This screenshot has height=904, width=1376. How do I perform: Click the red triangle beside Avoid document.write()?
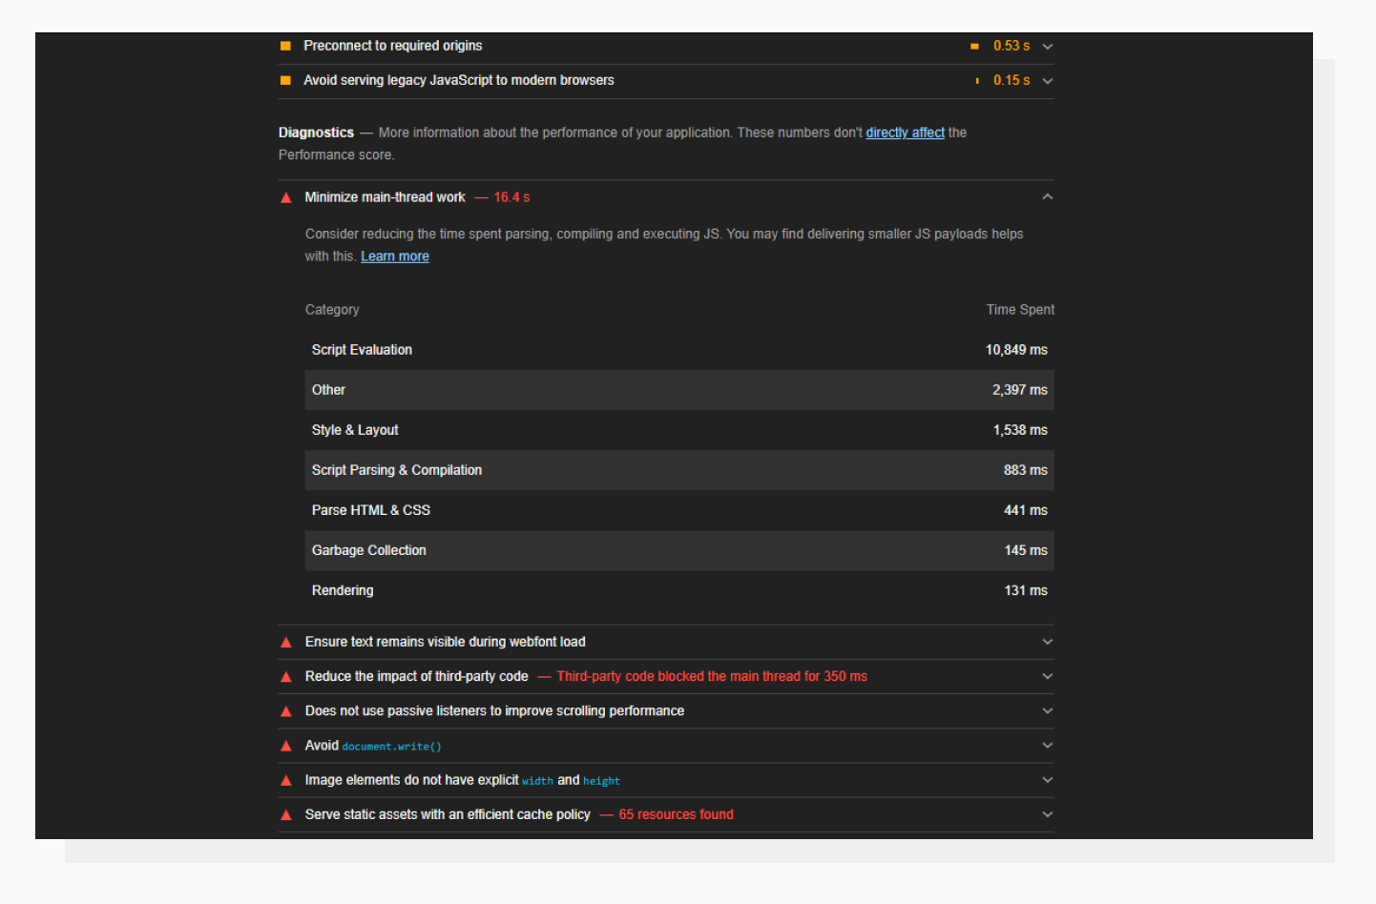pos(285,745)
